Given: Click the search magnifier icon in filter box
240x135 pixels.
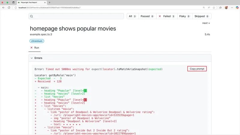Looking at the screenshot, I should pos(31,16).
